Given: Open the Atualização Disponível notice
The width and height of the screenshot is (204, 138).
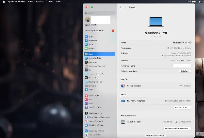Looking at the screenshot, I should pyautogui.click(x=100, y=31).
